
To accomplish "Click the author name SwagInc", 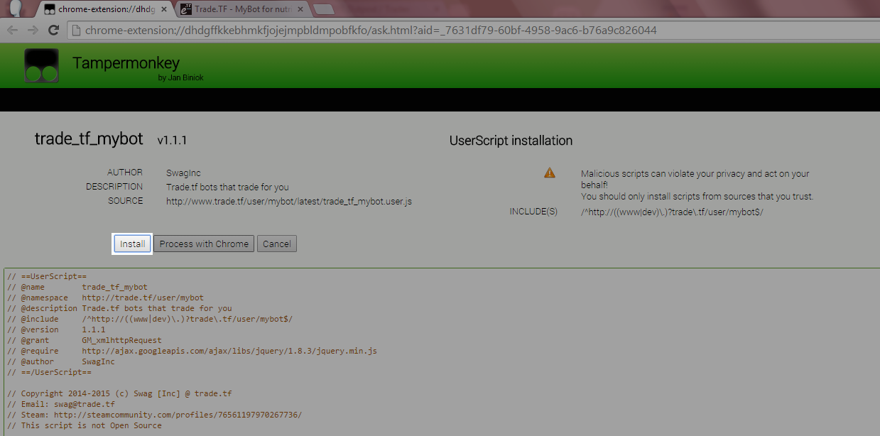I will tap(184, 173).
